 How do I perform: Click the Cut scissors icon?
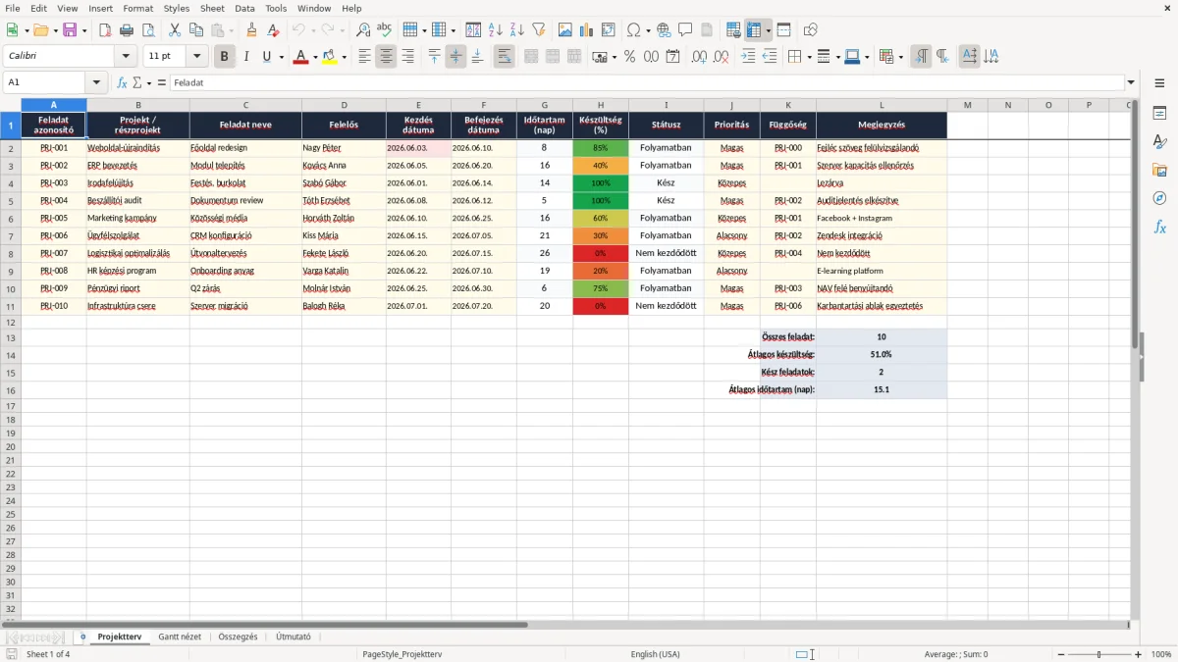(x=174, y=30)
